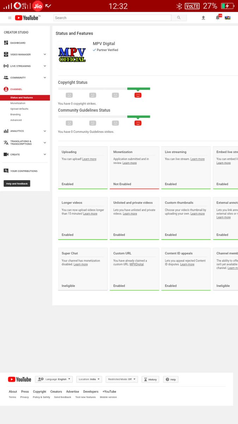Image resolution: width=238 pixels, height=424 pixels.
Task: Click the MPV Official channel logo
Action: click(72, 55)
